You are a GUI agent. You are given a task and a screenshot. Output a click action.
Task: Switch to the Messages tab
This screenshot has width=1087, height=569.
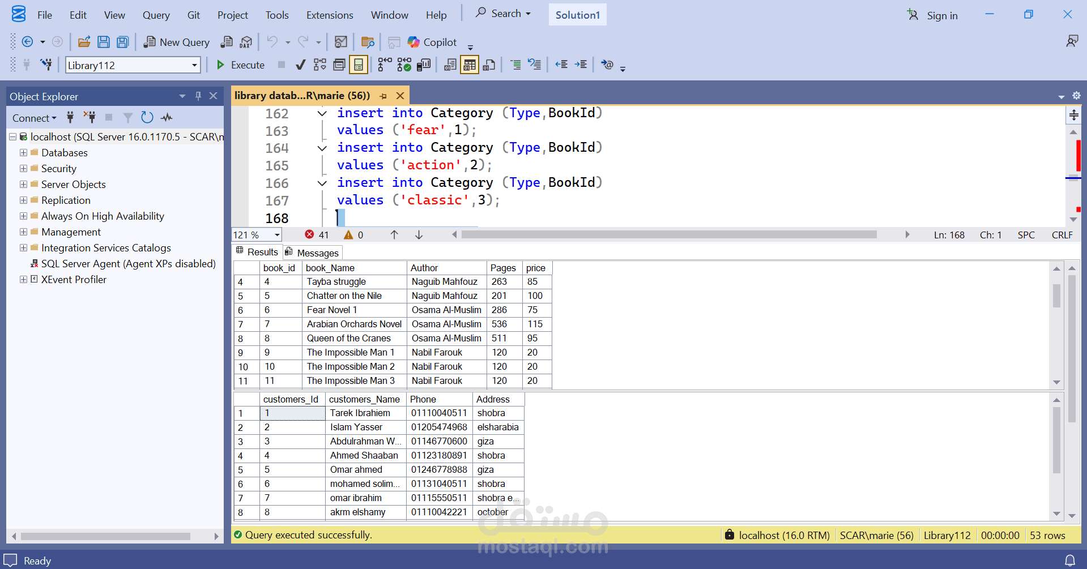pyautogui.click(x=318, y=252)
